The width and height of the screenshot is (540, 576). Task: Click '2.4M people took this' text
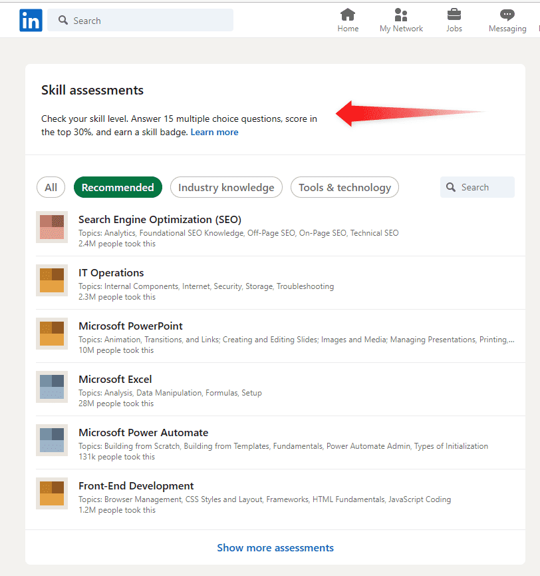(117, 244)
